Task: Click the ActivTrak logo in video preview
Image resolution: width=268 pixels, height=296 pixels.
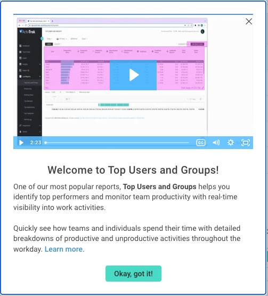Action: [27, 32]
